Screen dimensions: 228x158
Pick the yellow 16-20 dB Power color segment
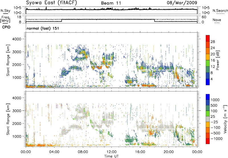208,57
